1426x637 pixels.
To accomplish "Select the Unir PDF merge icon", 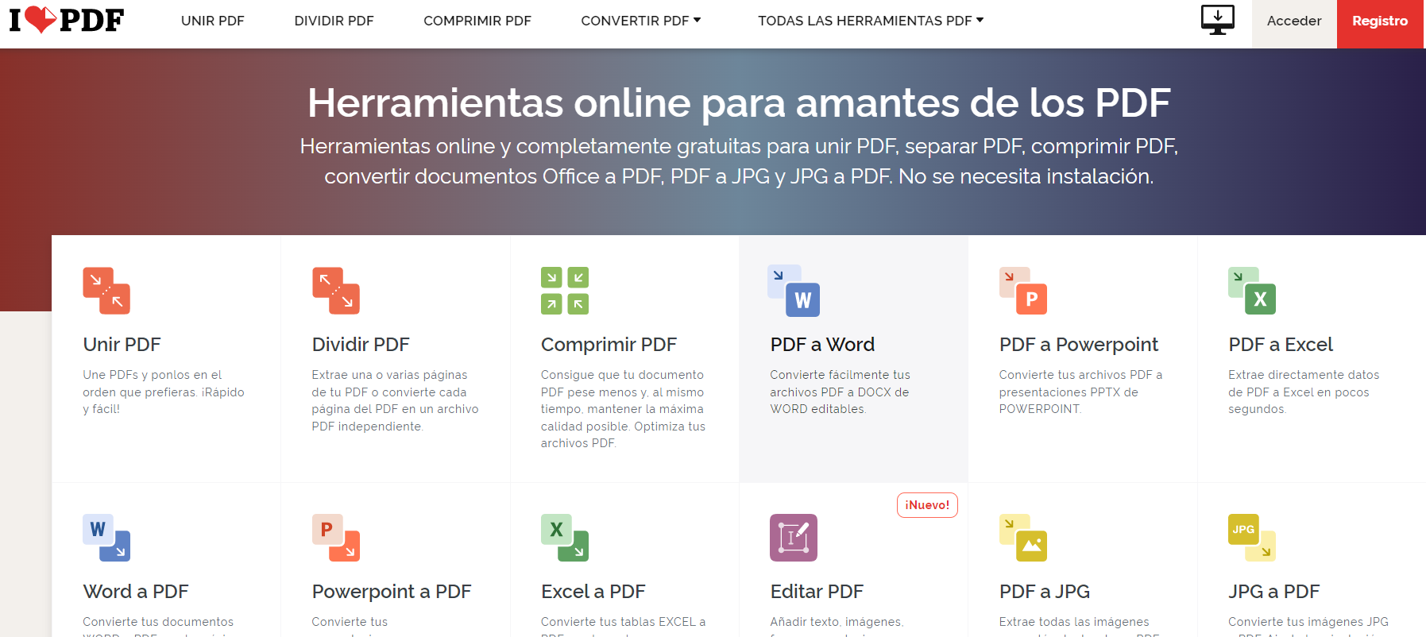I will pos(106,291).
